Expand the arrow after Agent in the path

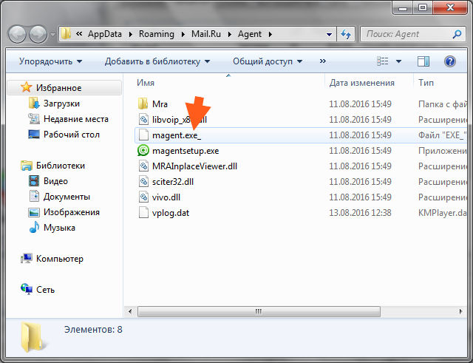point(270,35)
